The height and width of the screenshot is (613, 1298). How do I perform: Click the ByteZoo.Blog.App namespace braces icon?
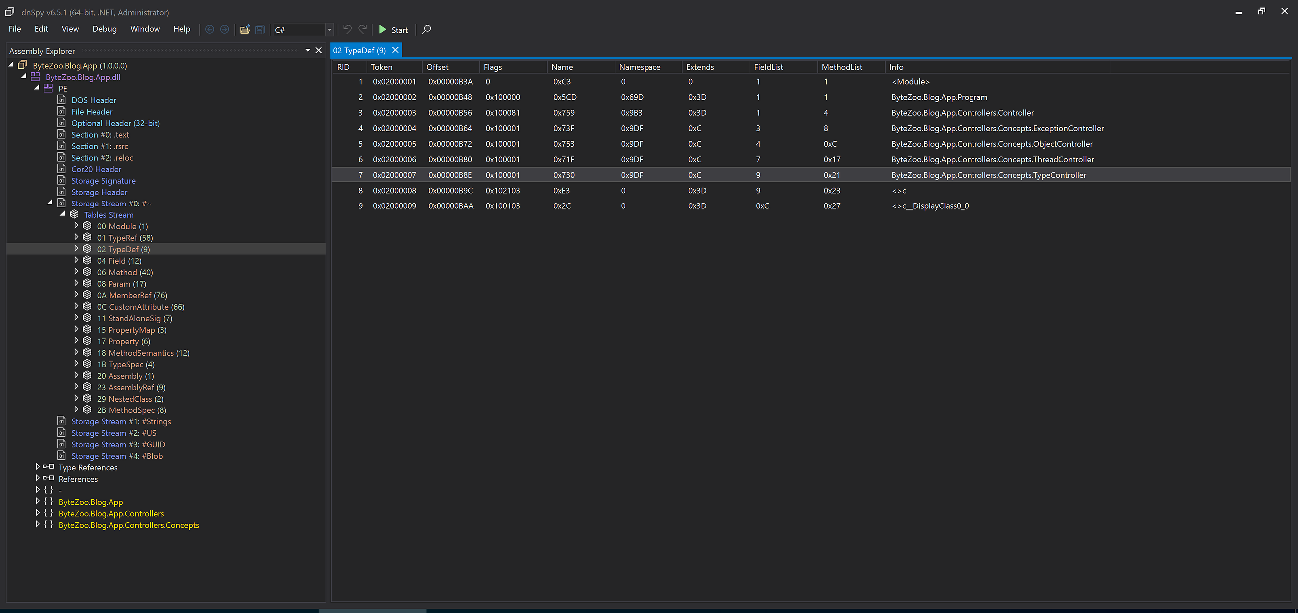point(48,501)
